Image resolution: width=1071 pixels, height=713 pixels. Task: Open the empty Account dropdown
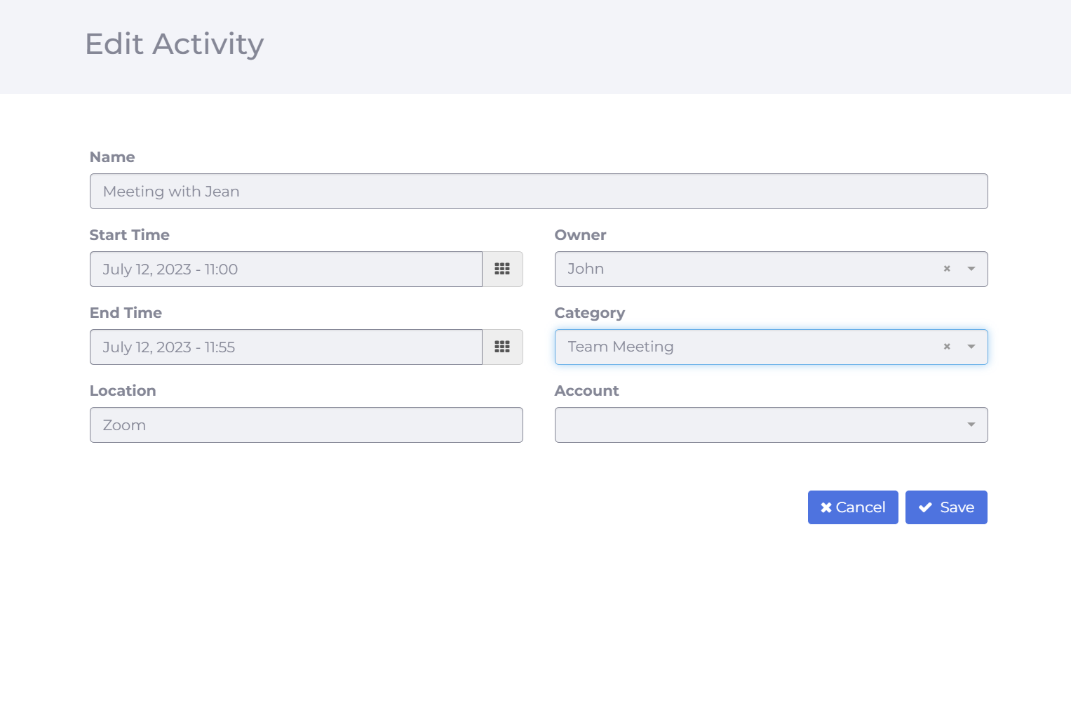coord(771,425)
